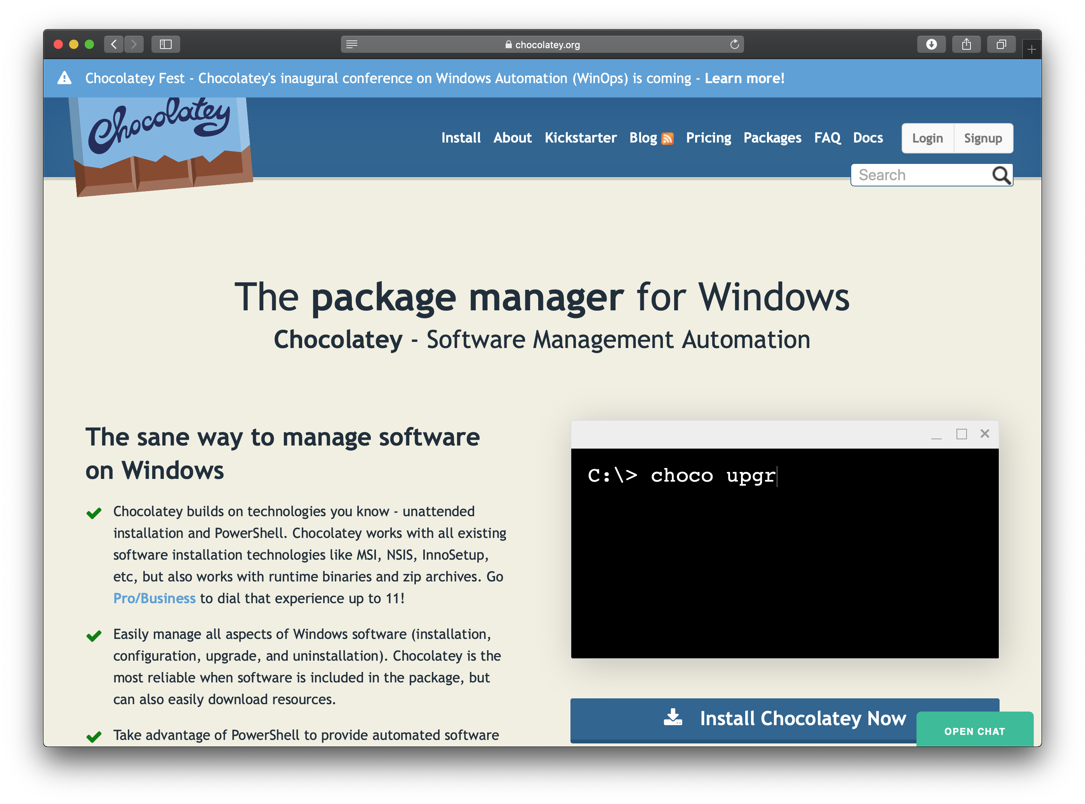1085x804 pixels.
Task: Minimize Safari with the yellow button
Action: click(74, 44)
